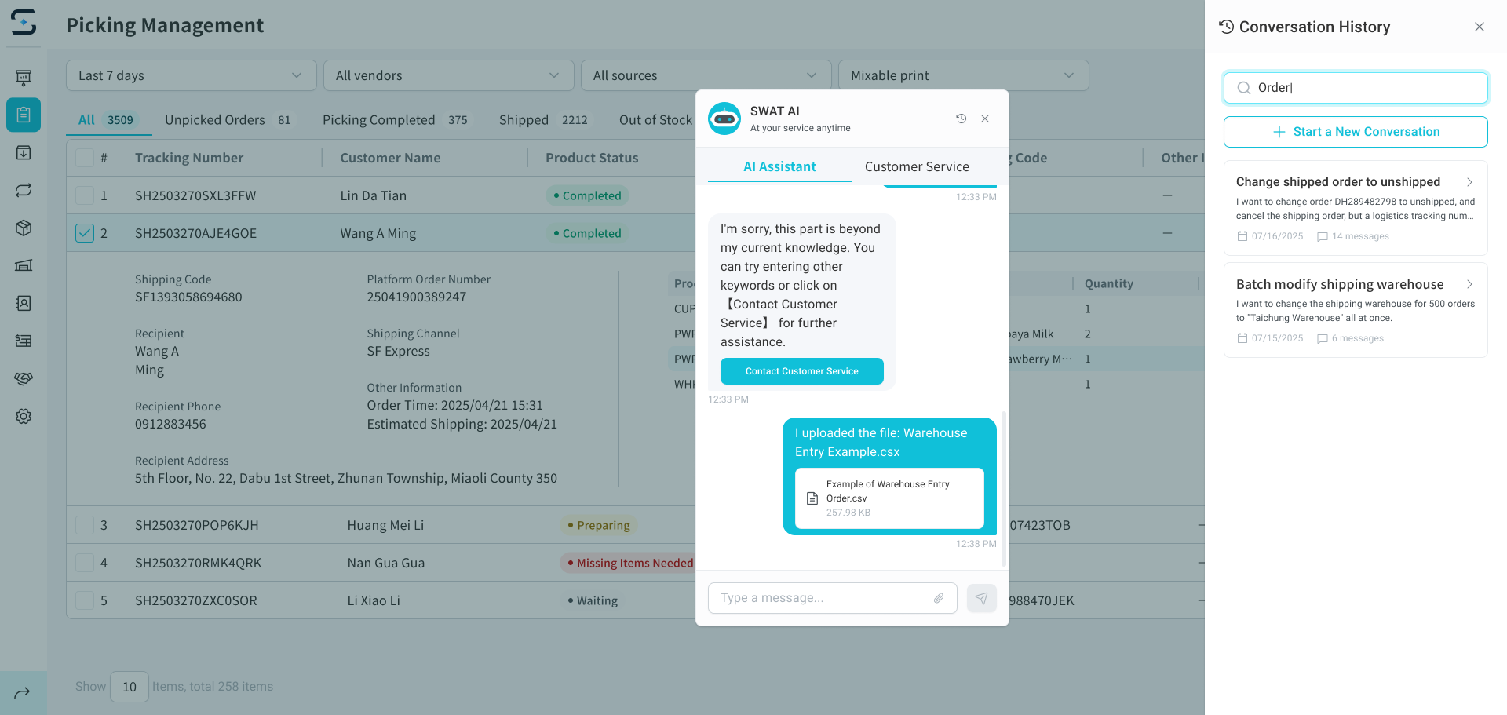Open chat history clock icon in SWAT AI
This screenshot has width=1507, height=715.
point(961,119)
